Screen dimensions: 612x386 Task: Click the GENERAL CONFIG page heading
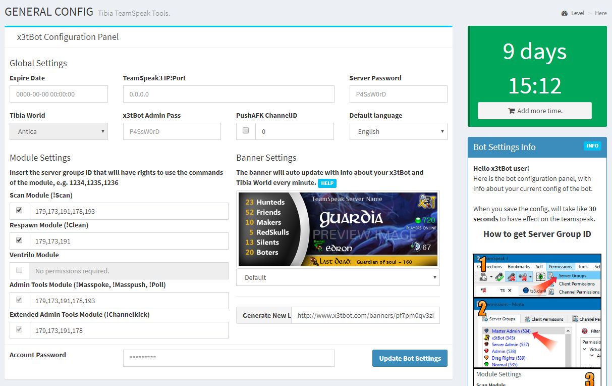pos(49,12)
